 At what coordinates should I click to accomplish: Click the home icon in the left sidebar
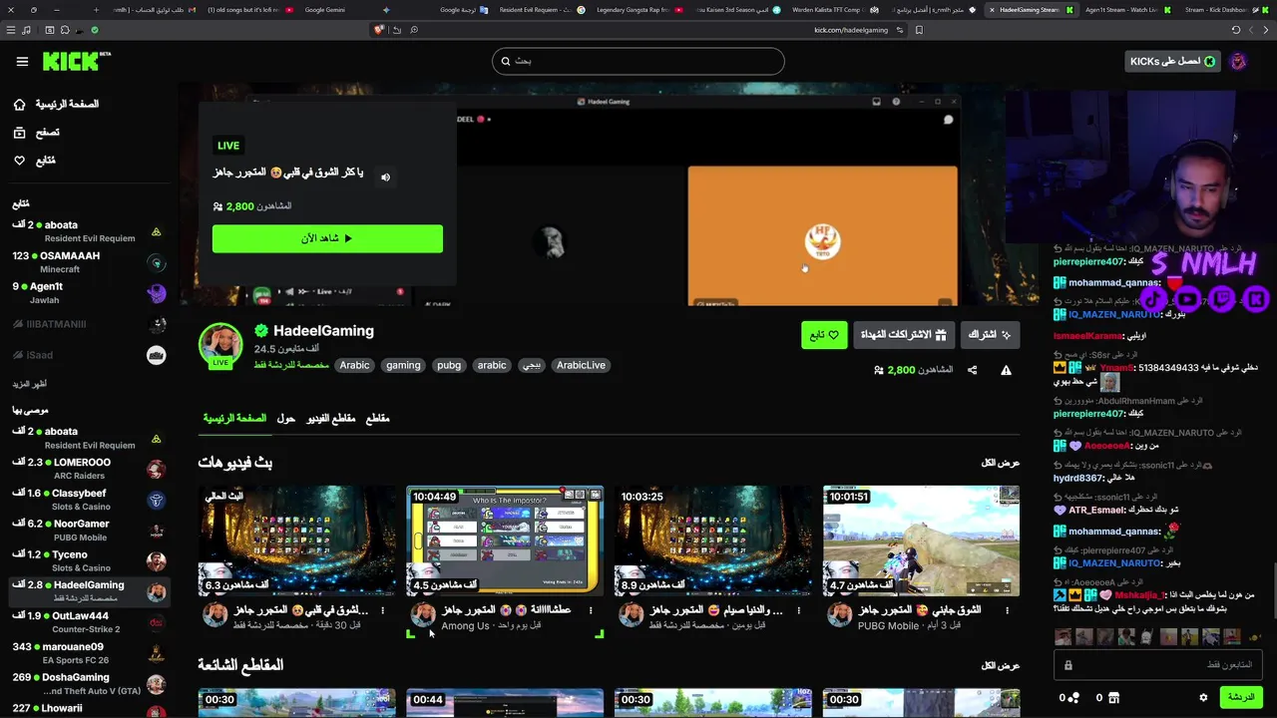[x=19, y=104]
